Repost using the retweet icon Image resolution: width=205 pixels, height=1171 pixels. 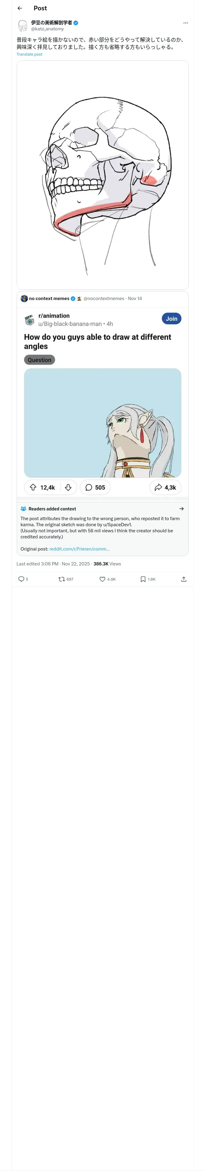(62, 579)
